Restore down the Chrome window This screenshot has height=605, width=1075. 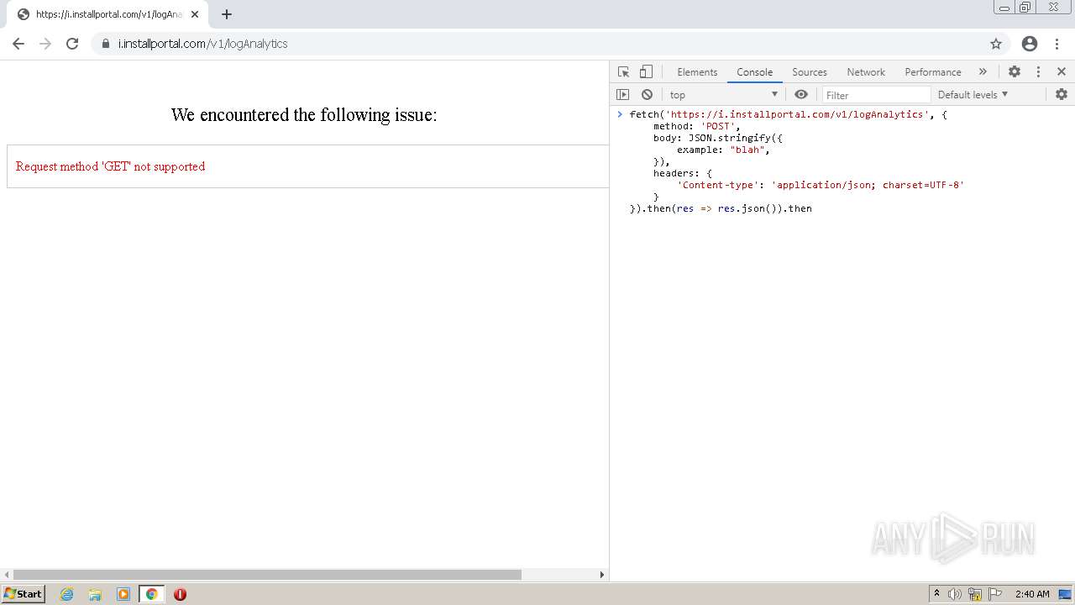pos(1025,8)
